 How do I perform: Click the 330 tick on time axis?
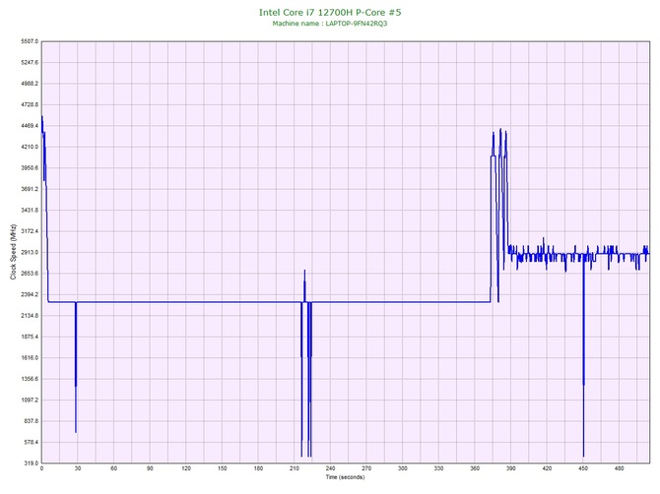pyautogui.click(x=438, y=468)
